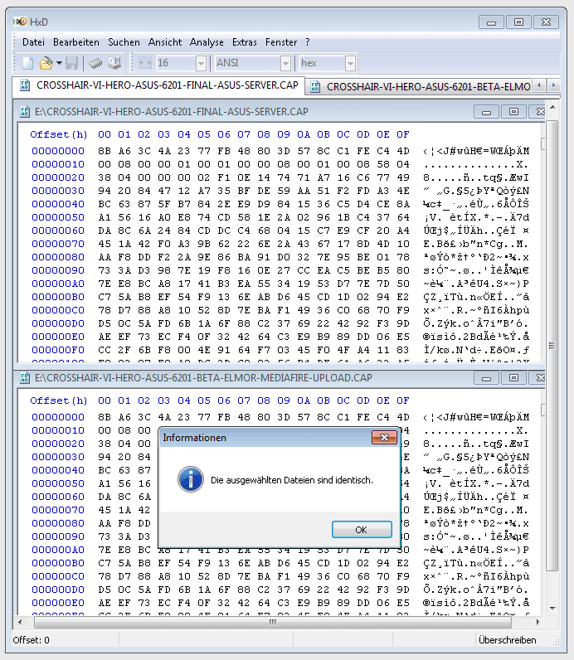Maximize the BETA-ELMOR-MEDIAFIRE child window
Screen dimensions: 574x660
coord(513,378)
